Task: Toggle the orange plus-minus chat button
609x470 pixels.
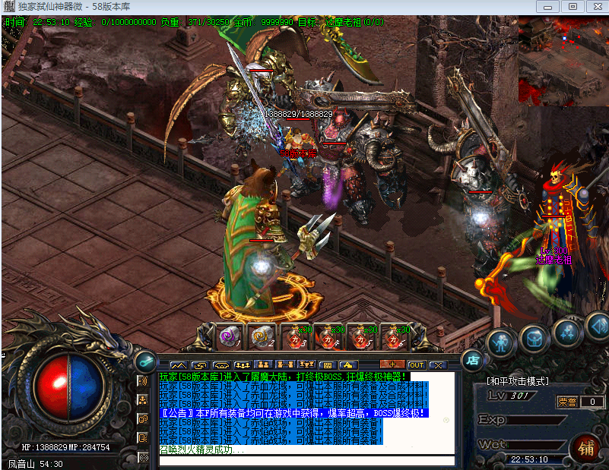Action: pos(392,365)
